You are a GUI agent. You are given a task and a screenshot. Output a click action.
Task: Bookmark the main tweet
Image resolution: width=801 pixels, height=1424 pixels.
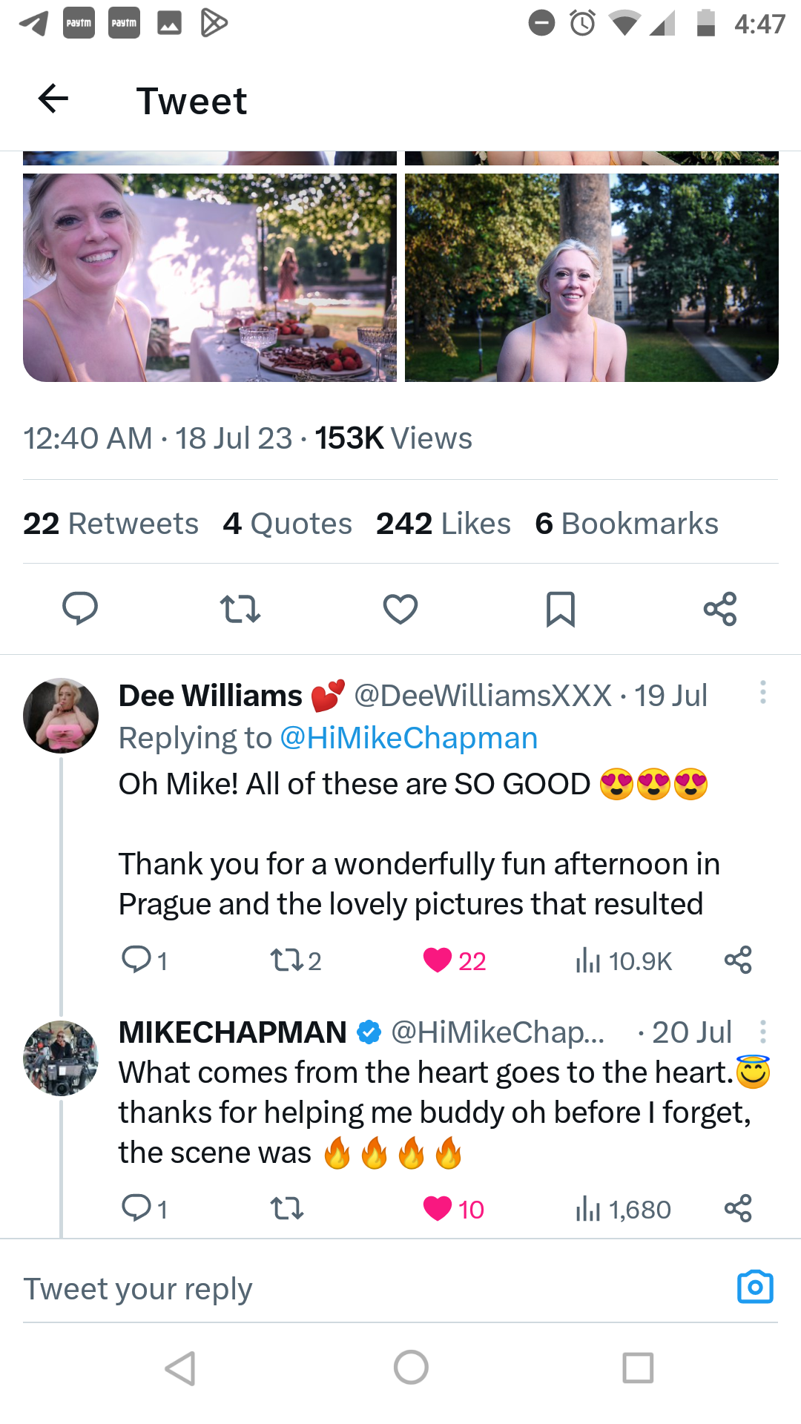click(x=560, y=609)
